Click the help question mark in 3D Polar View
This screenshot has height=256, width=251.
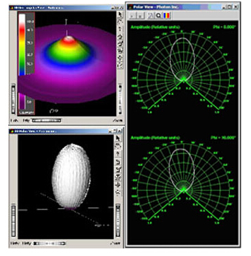pos(118,153)
